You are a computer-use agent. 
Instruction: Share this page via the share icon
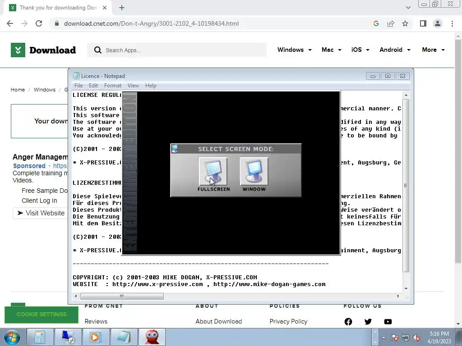391,23
